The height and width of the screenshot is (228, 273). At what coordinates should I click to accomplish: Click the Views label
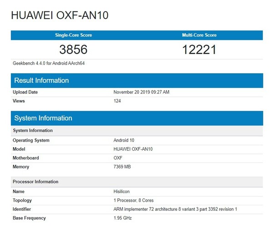click(19, 101)
